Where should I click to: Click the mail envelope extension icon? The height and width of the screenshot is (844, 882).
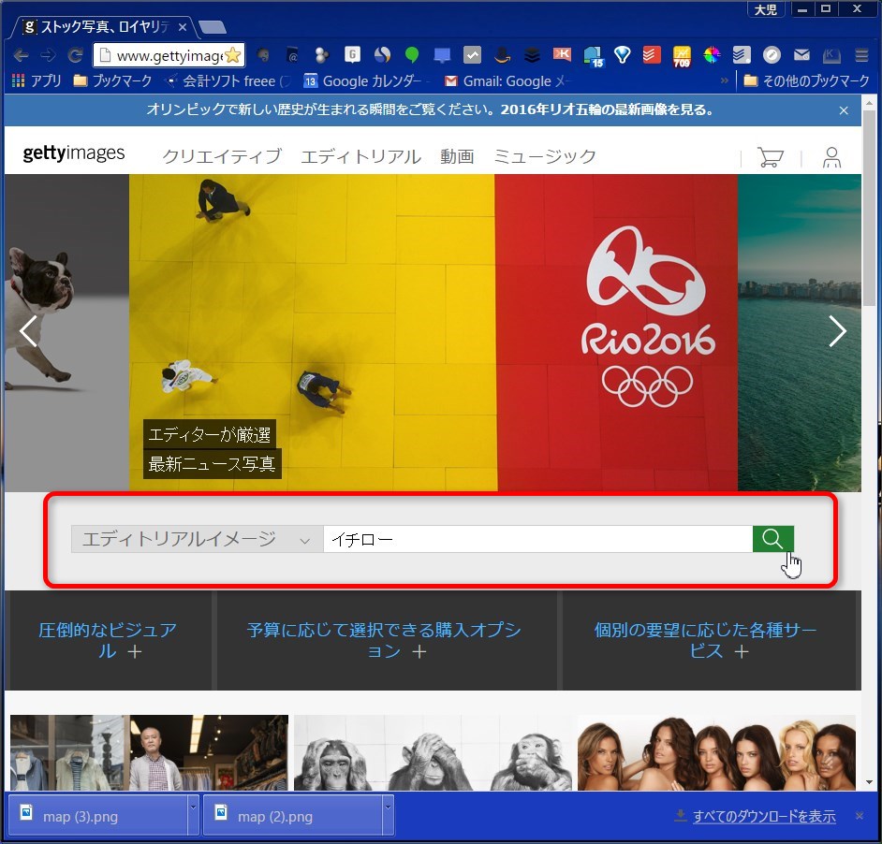point(801,55)
